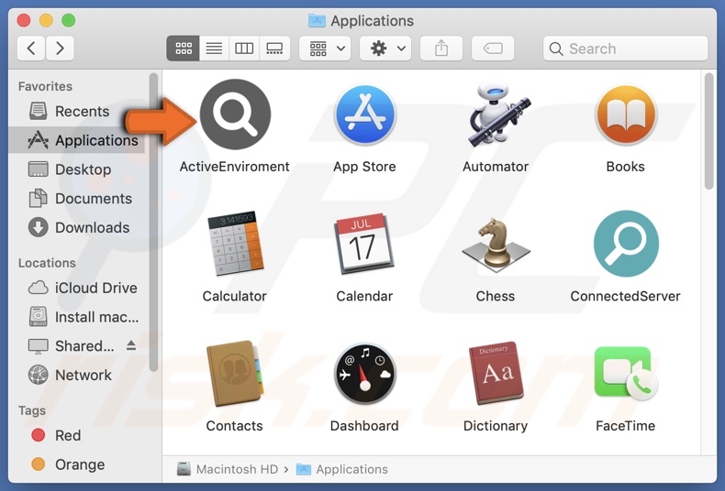Click the sidebar scrollbar
This screenshot has width=725, height=491.
click(x=153, y=222)
